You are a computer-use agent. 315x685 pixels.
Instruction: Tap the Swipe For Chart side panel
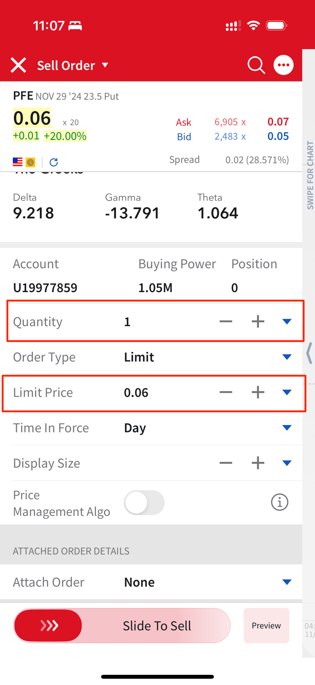(310, 176)
